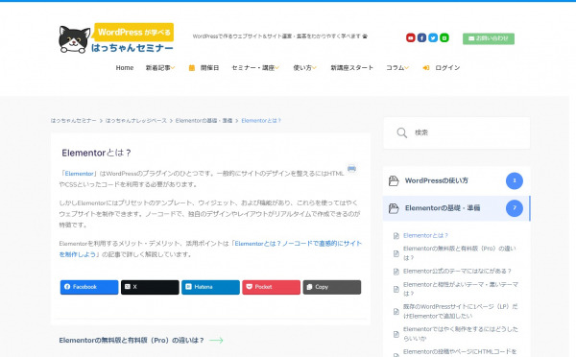The width and height of the screenshot is (576, 357).
Task: Click document icon beside sidebar Elementorとは?
Action: tap(396, 236)
